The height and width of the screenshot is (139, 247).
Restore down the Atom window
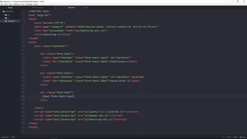tap(238, 2)
